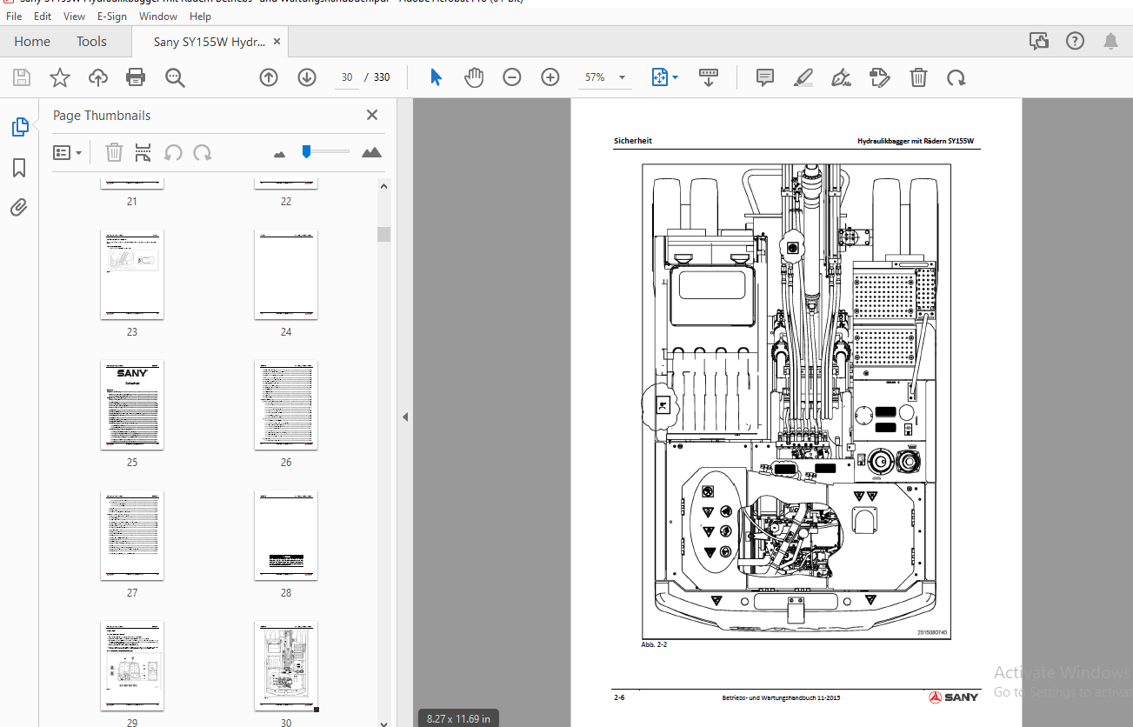Rotate thumbnails clockwise

(x=203, y=152)
